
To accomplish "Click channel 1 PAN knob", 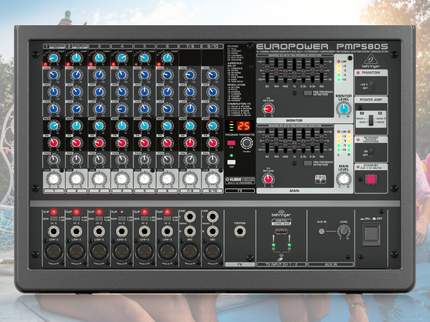I will pyautogui.click(x=54, y=159).
